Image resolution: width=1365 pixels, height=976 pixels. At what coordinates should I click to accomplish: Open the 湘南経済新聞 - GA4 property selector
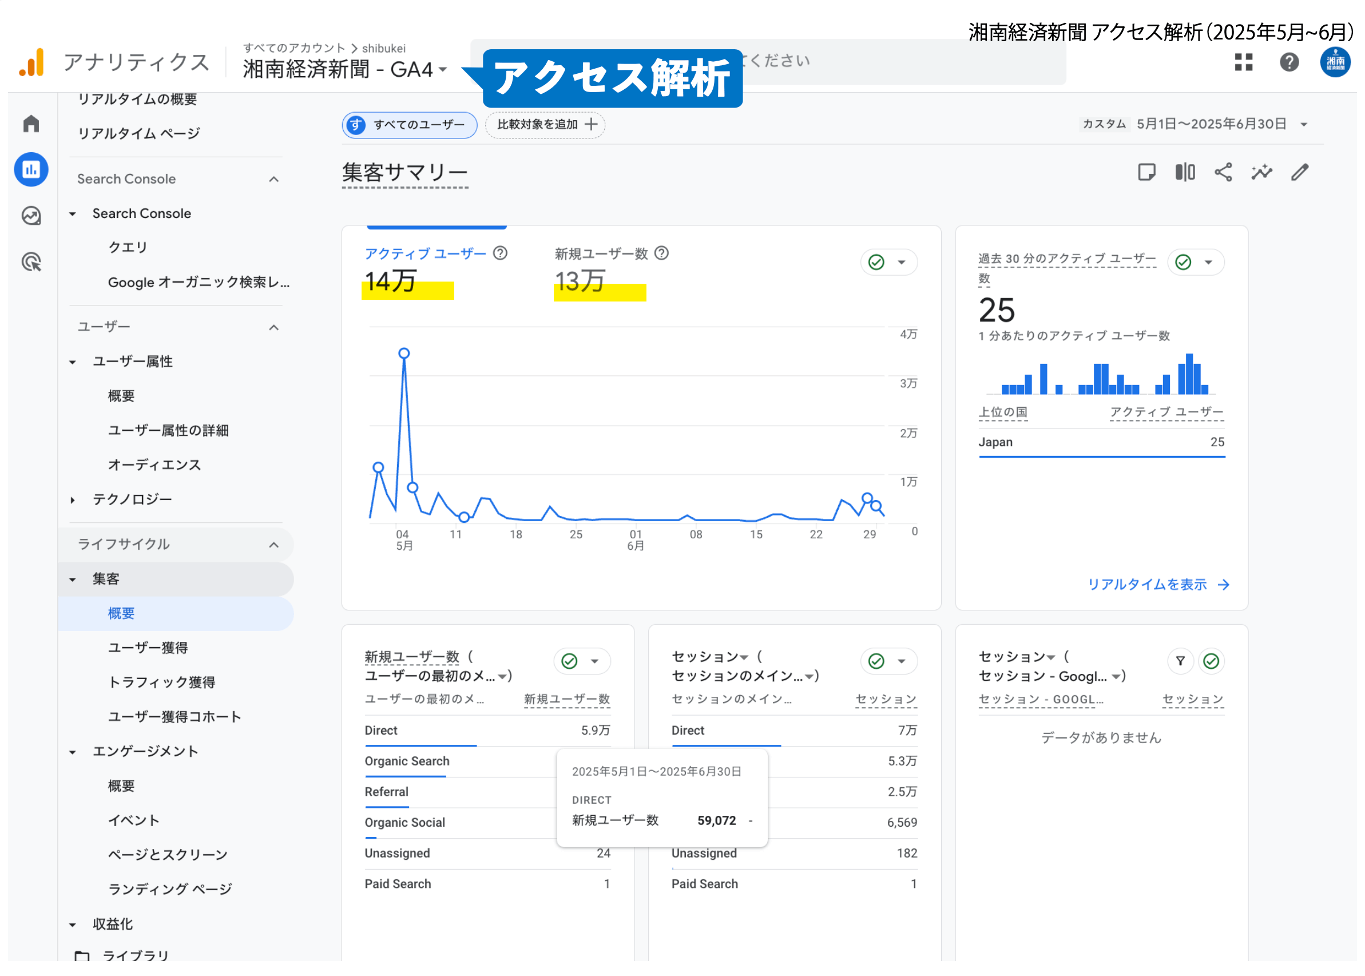pos(346,69)
